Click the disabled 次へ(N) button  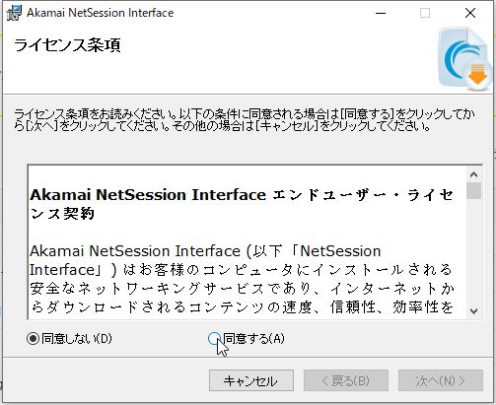441,380
